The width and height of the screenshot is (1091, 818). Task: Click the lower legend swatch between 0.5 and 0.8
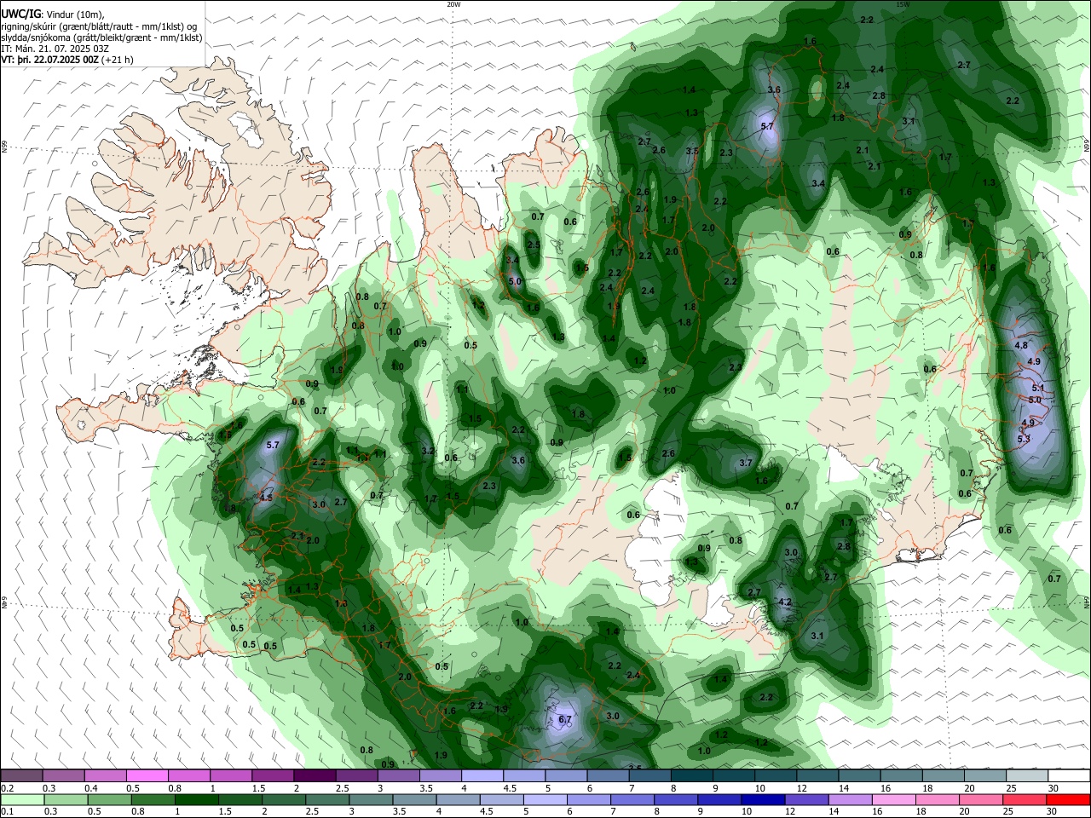coord(109,799)
